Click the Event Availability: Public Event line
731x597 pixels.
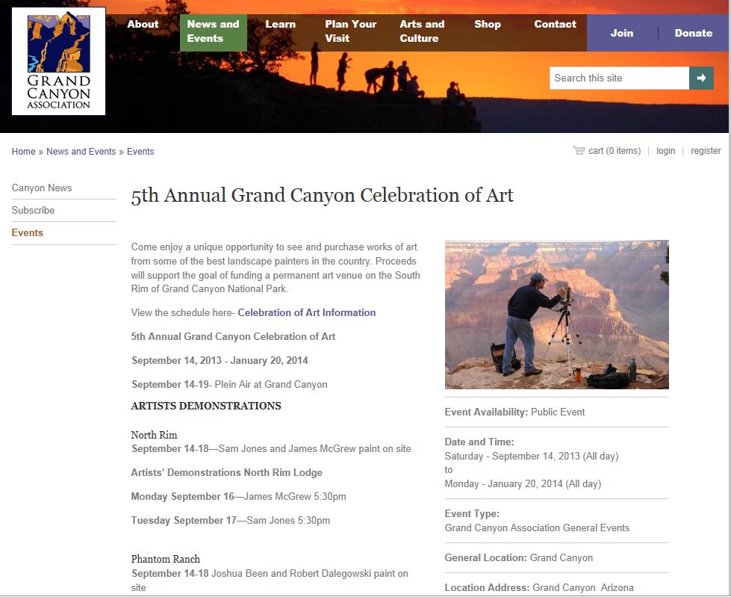[x=514, y=412]
